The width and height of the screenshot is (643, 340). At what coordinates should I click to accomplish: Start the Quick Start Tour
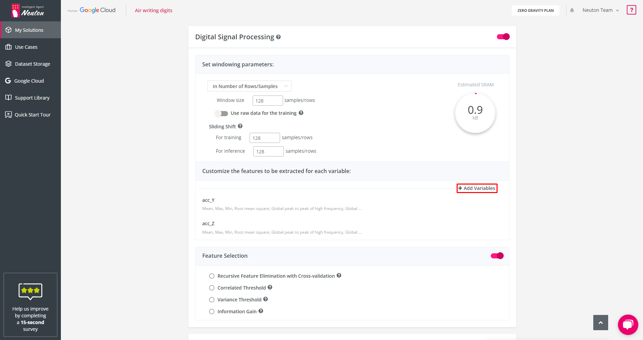click(30, 114)
